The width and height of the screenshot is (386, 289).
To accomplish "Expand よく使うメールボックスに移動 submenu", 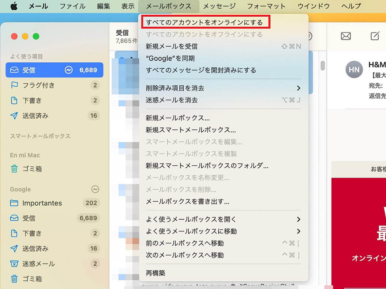I will 223,231.
